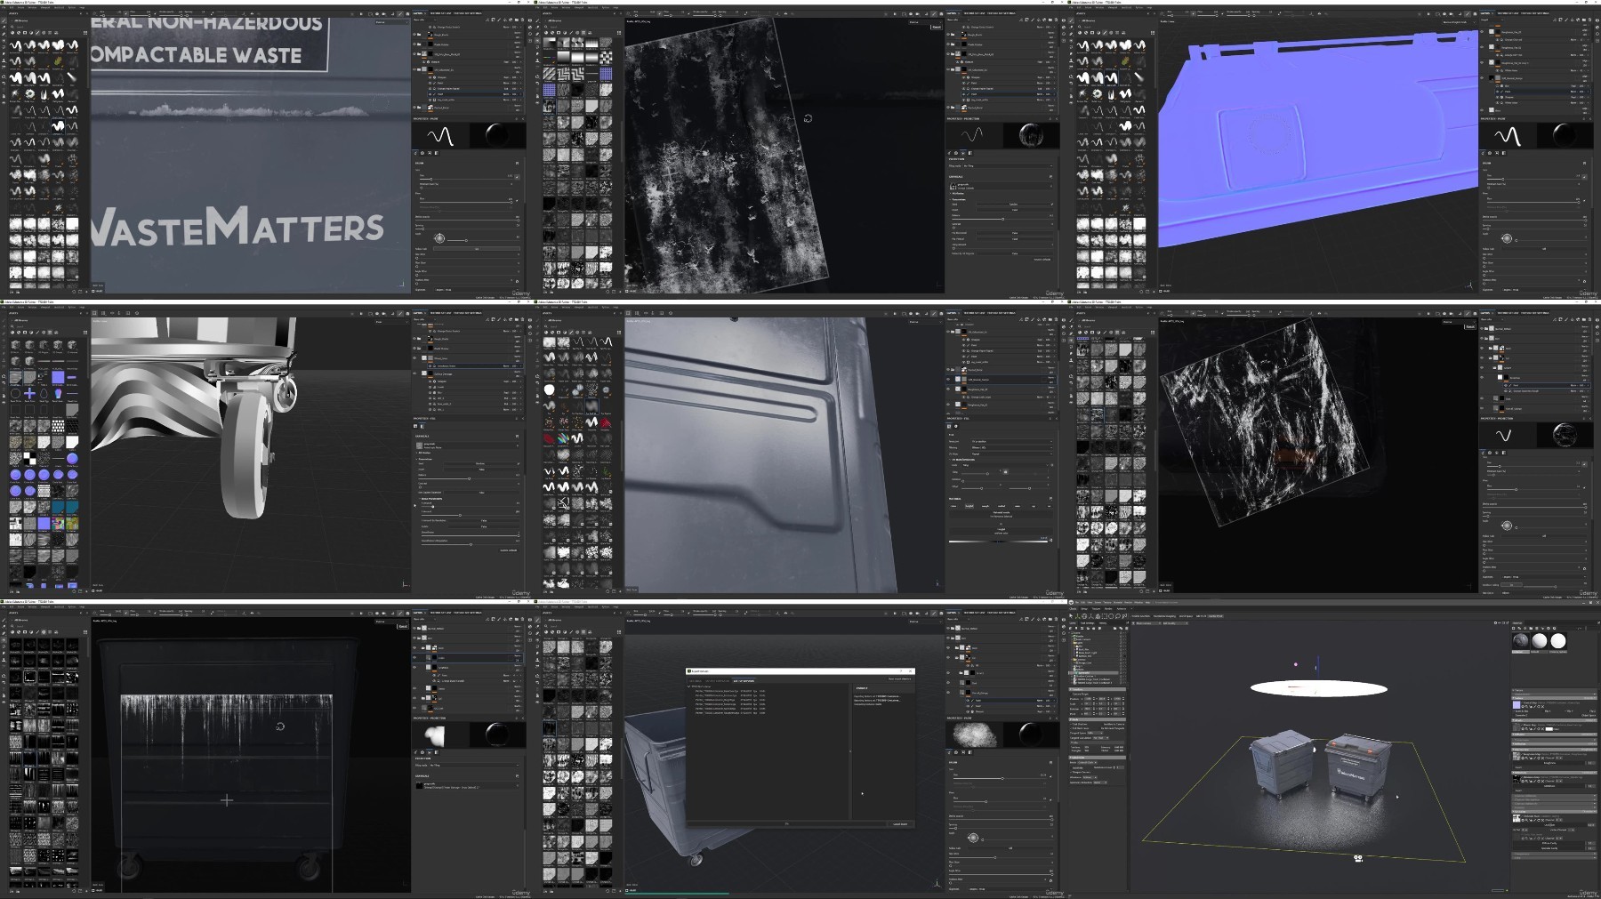Click the brush angle dial in the export dialog window

click(973, 838)
